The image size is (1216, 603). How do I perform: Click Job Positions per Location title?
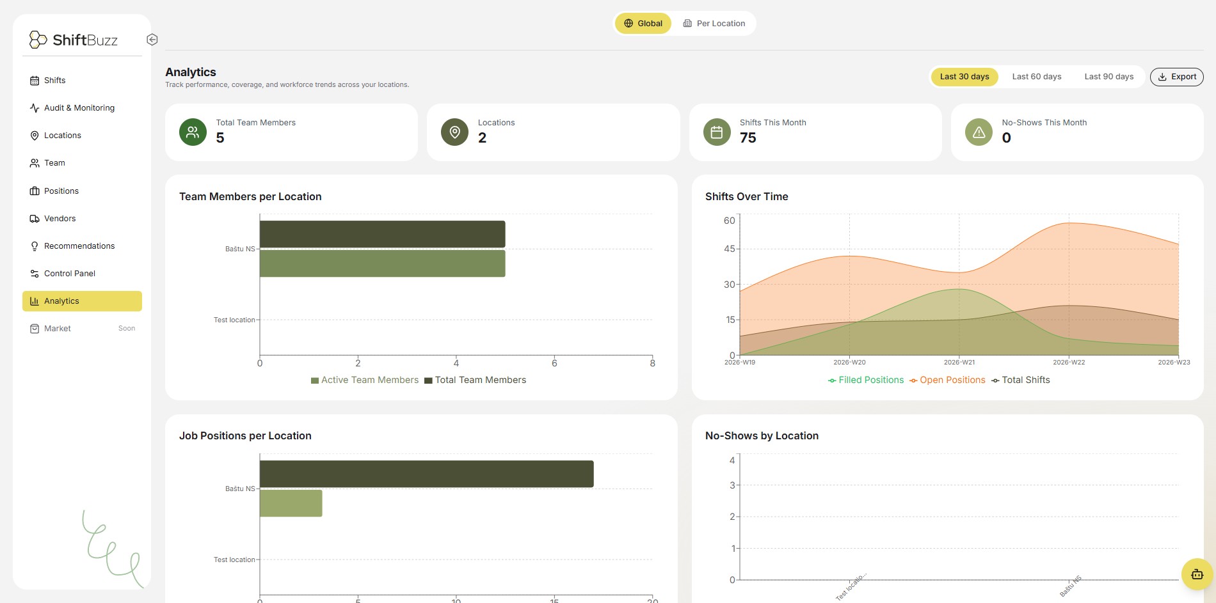[x=245, y=436]
